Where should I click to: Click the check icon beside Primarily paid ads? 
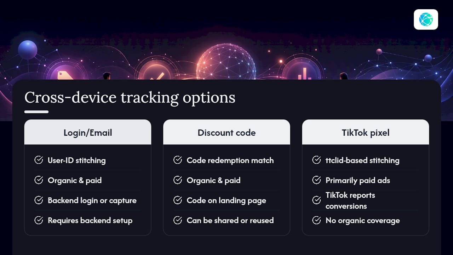coord(316,180)
